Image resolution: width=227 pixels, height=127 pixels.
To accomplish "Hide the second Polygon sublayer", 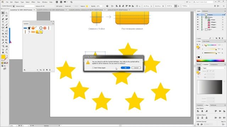I will pyautogui.click(x=198, y=24).
